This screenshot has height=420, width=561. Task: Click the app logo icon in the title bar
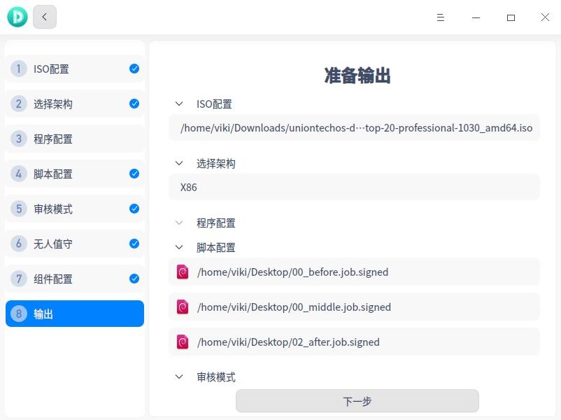pos(17,17)
